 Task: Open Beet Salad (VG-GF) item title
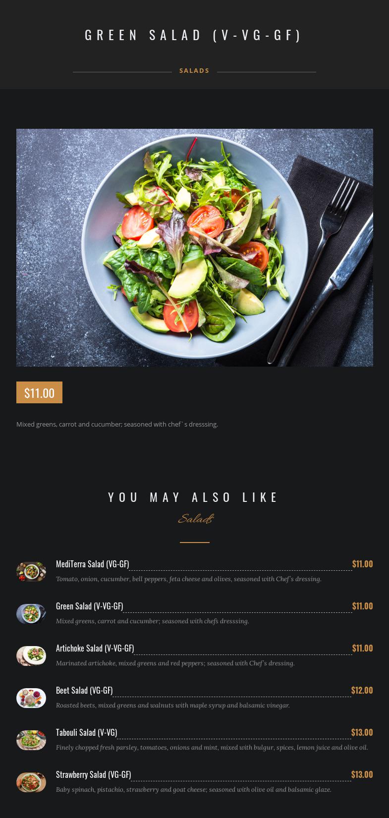pyautogui.click(x=84, y=690)
